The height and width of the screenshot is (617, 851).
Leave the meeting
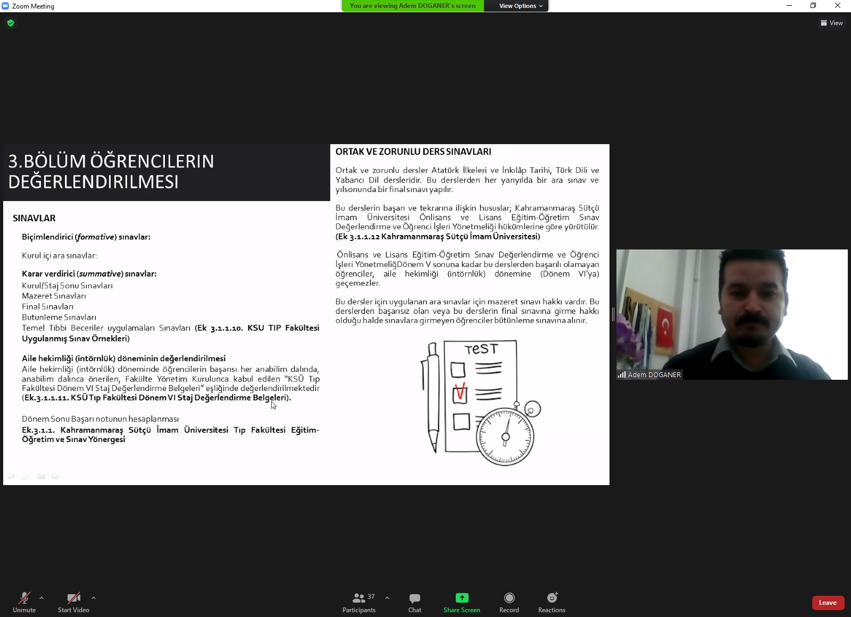coord(828,603)
